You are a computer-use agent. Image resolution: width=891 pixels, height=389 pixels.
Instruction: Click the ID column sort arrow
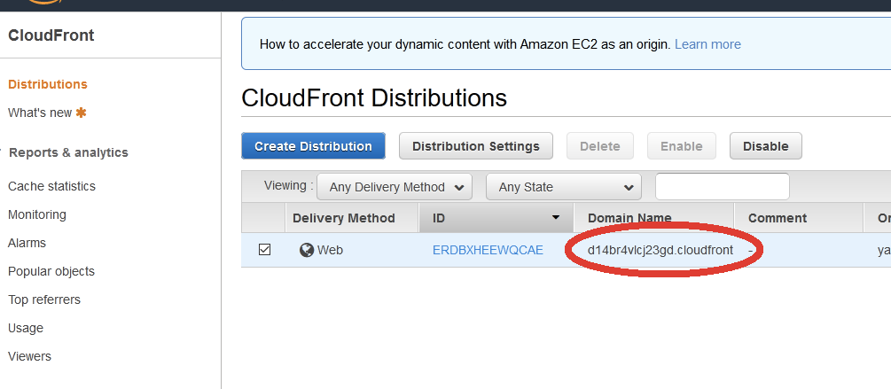tap(556, 218)
